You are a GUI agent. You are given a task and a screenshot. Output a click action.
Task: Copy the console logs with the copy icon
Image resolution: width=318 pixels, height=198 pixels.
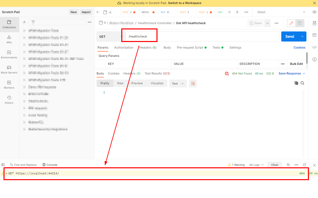(288, 165)
